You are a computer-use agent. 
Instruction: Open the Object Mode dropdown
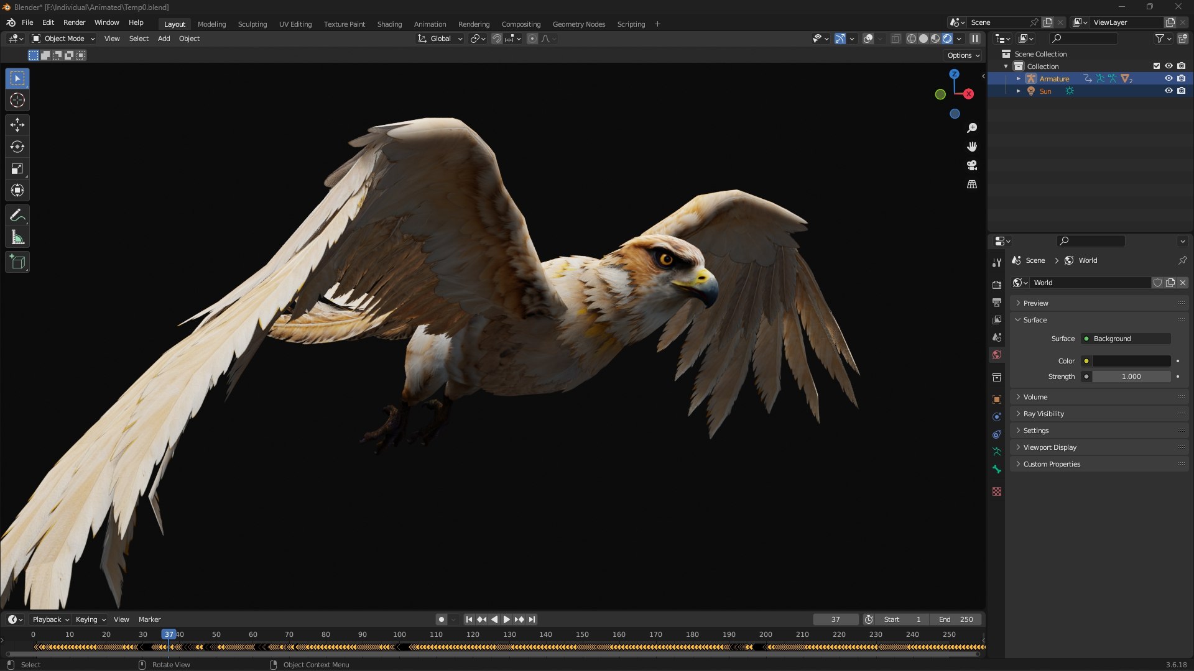point(63,39)
